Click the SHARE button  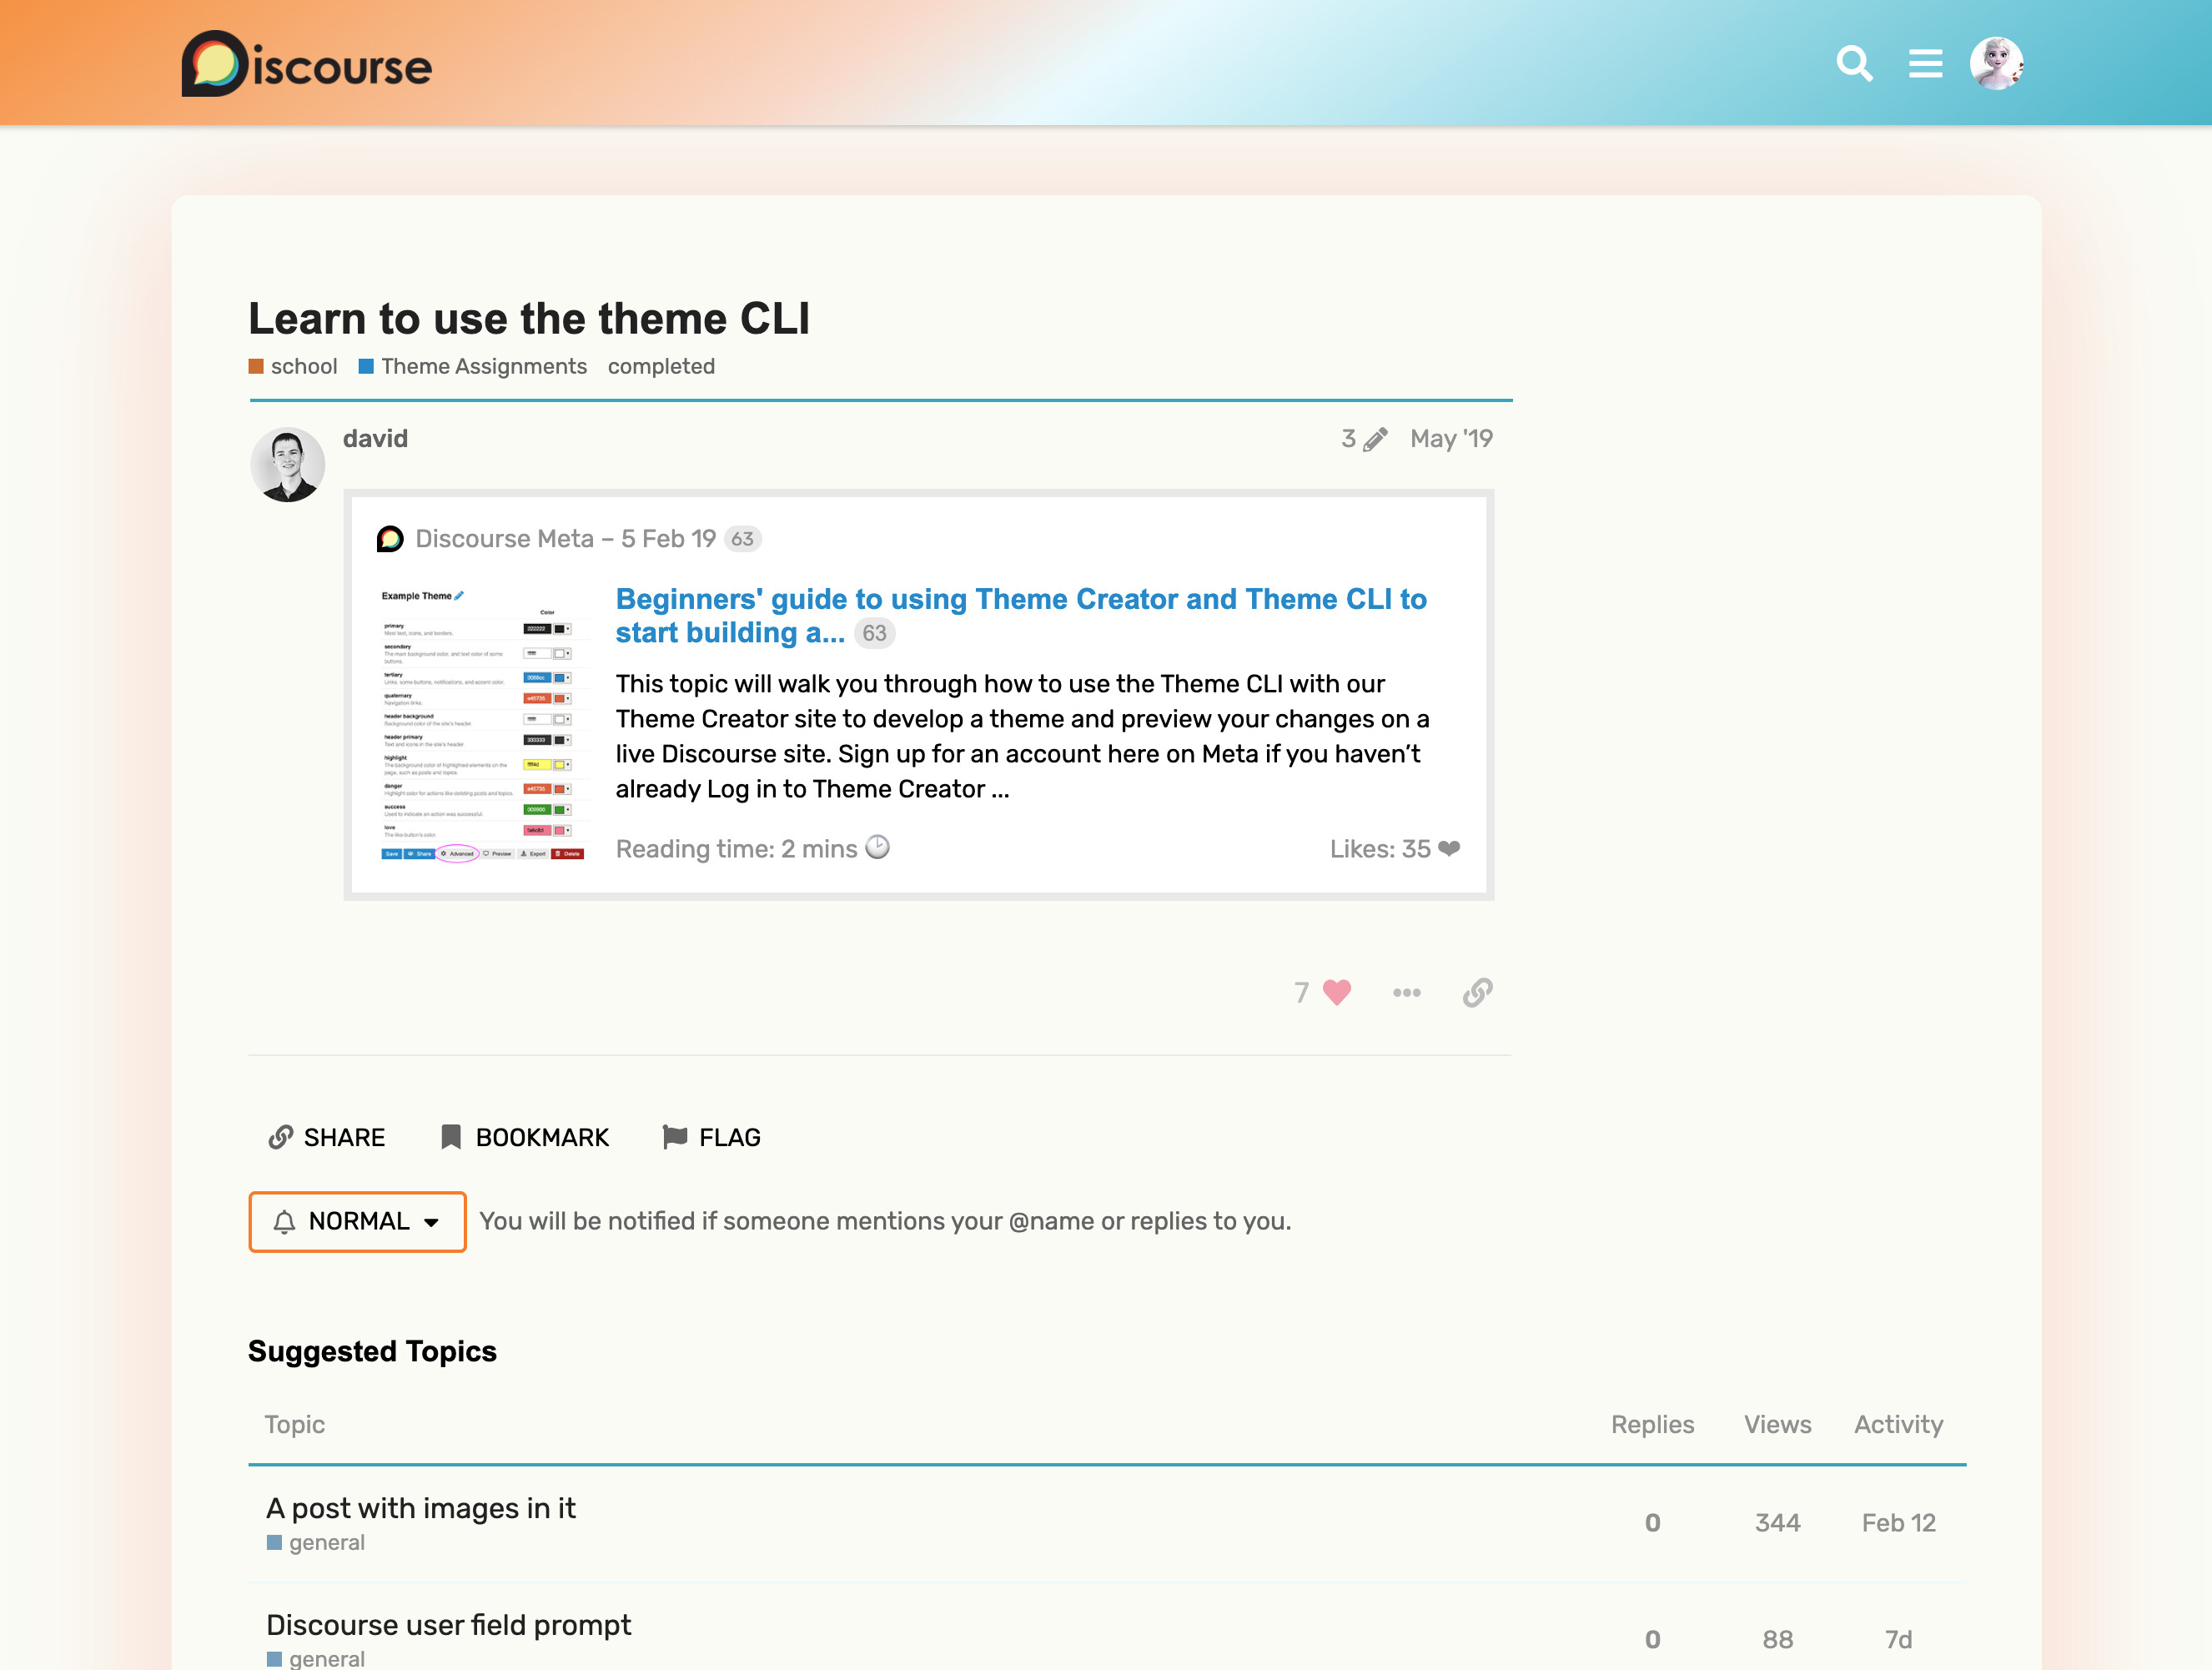[x=327, y=1137]
